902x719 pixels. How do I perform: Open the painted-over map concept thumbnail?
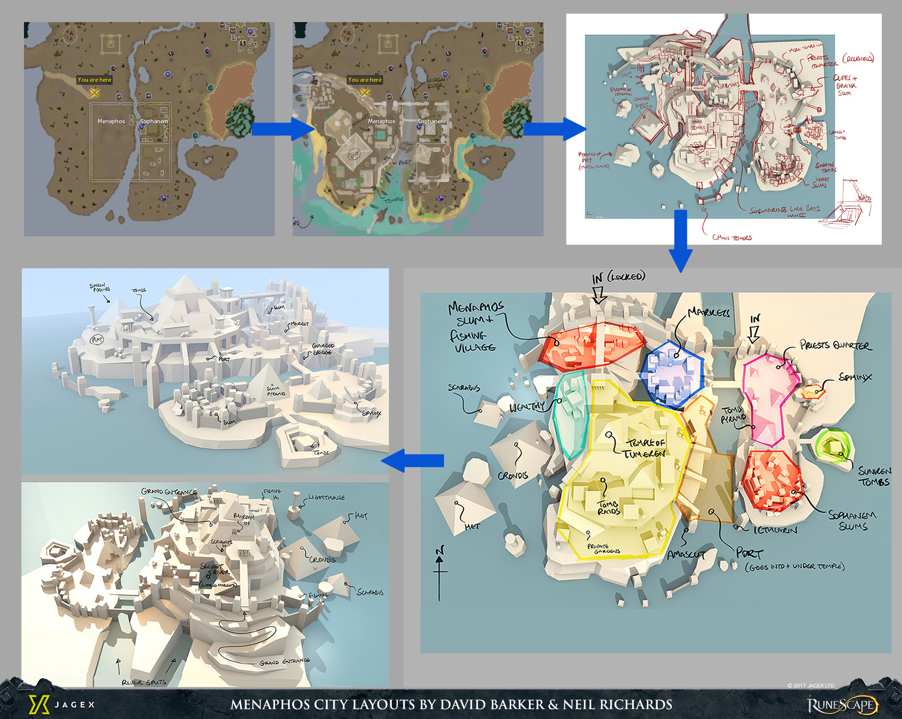click(x=418, y=129)
